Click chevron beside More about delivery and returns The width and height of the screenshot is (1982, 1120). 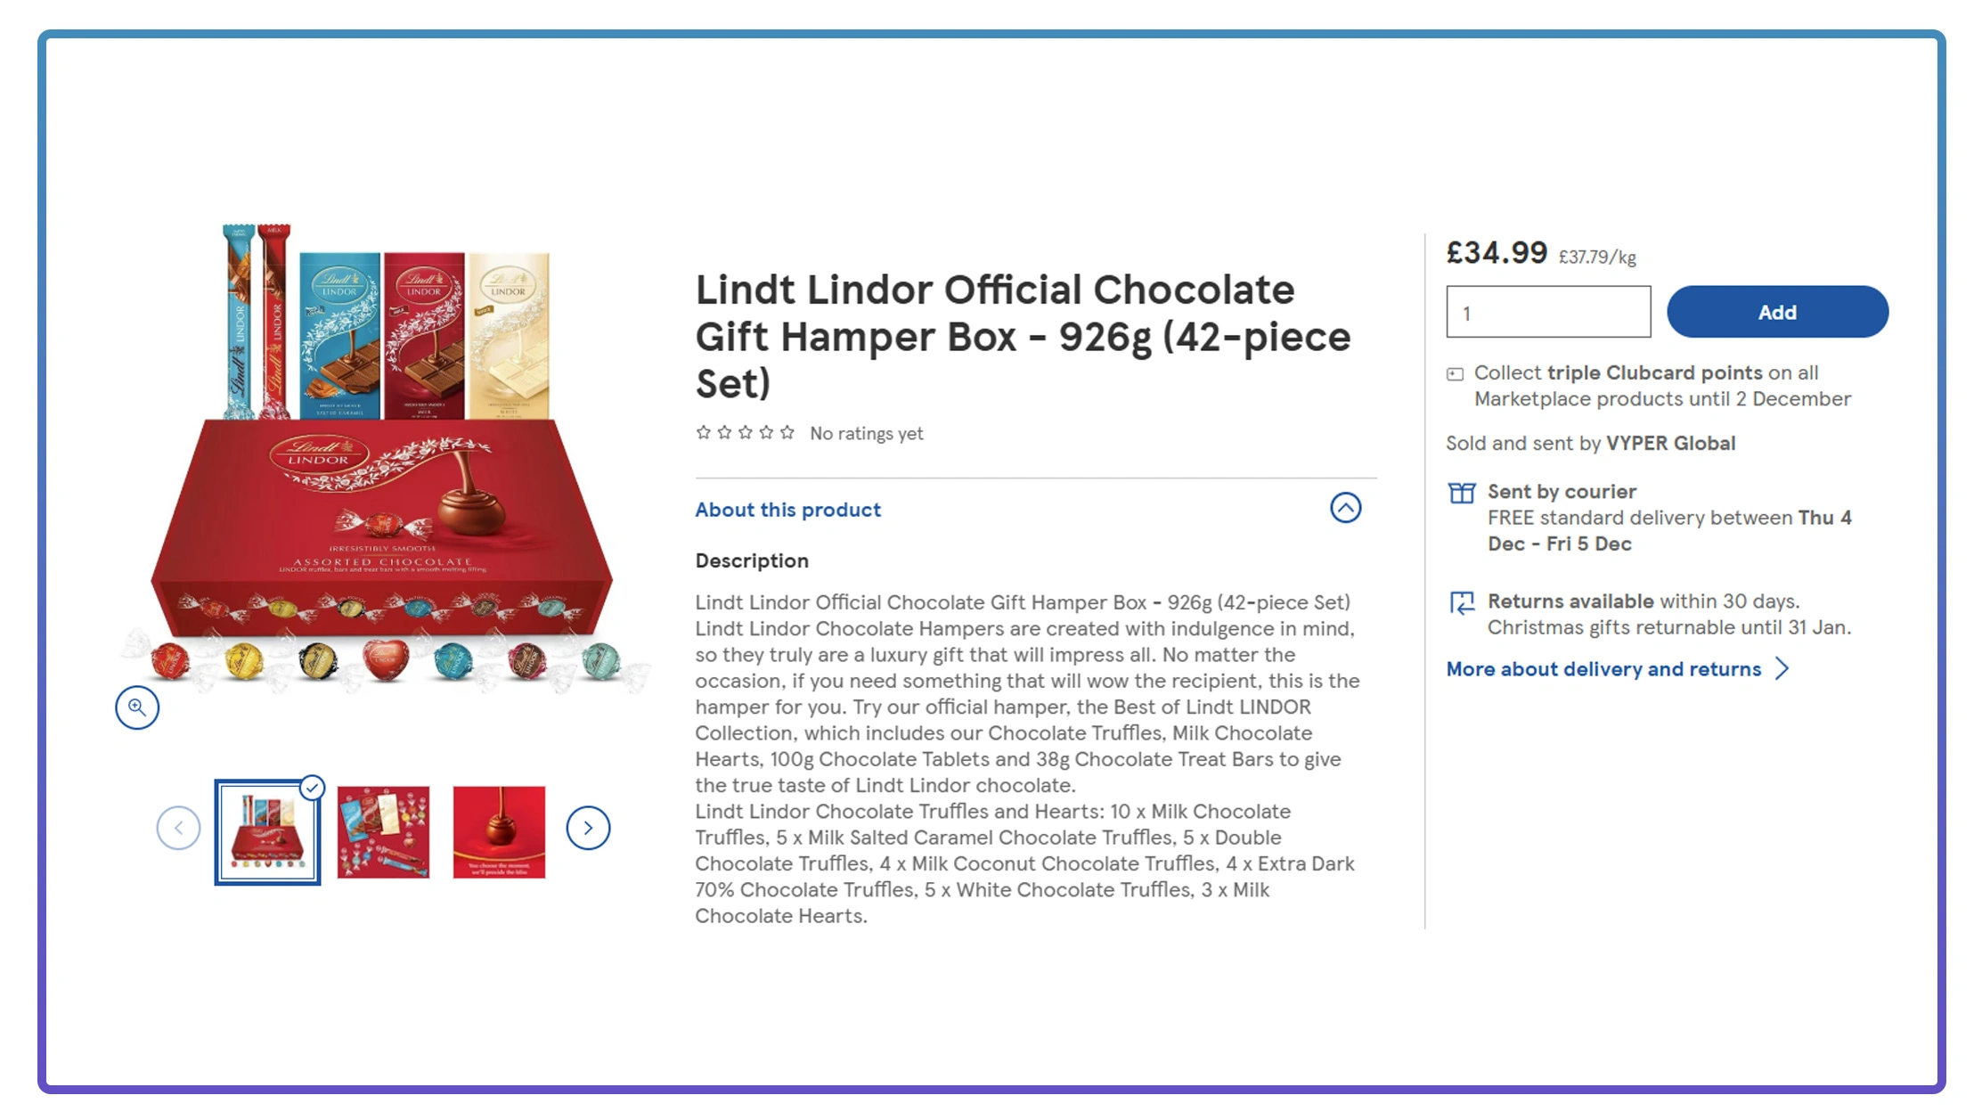[1782, 669]
